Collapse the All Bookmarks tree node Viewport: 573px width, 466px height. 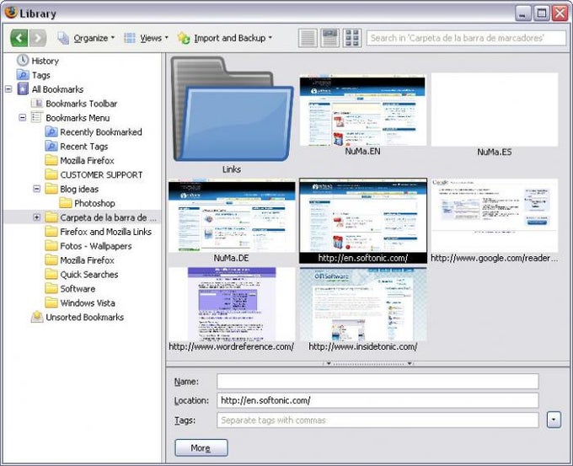click(8, 89)
